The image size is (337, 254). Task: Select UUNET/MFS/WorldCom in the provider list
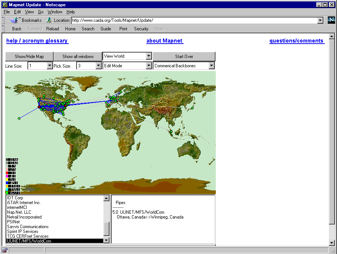coord(55,241)
